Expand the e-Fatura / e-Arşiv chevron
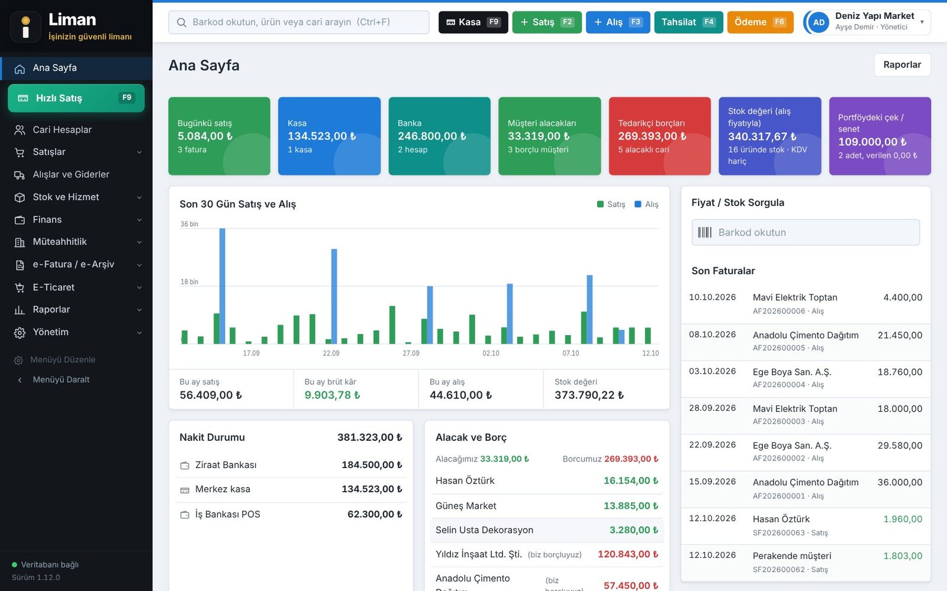Viewport: 947px width, 591px height. [x=140, y=265]
